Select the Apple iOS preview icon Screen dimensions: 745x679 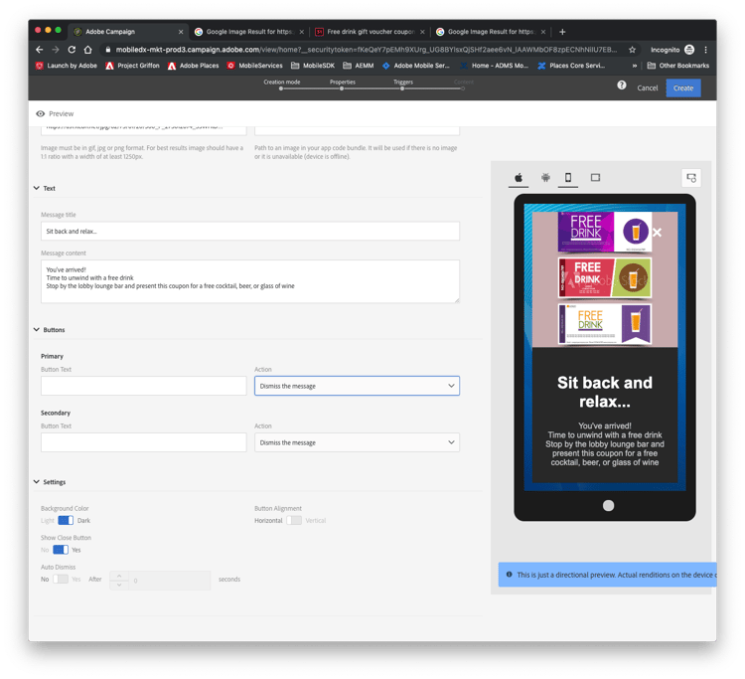point(519,178)
